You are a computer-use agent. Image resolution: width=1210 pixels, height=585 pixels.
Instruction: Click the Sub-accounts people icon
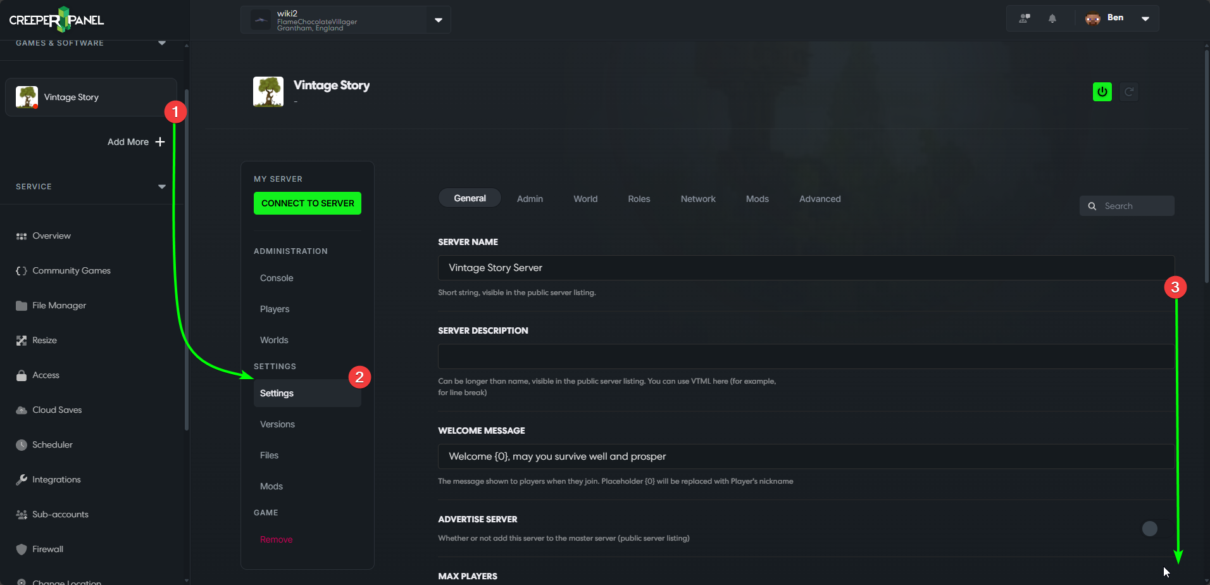coord(22,515)
